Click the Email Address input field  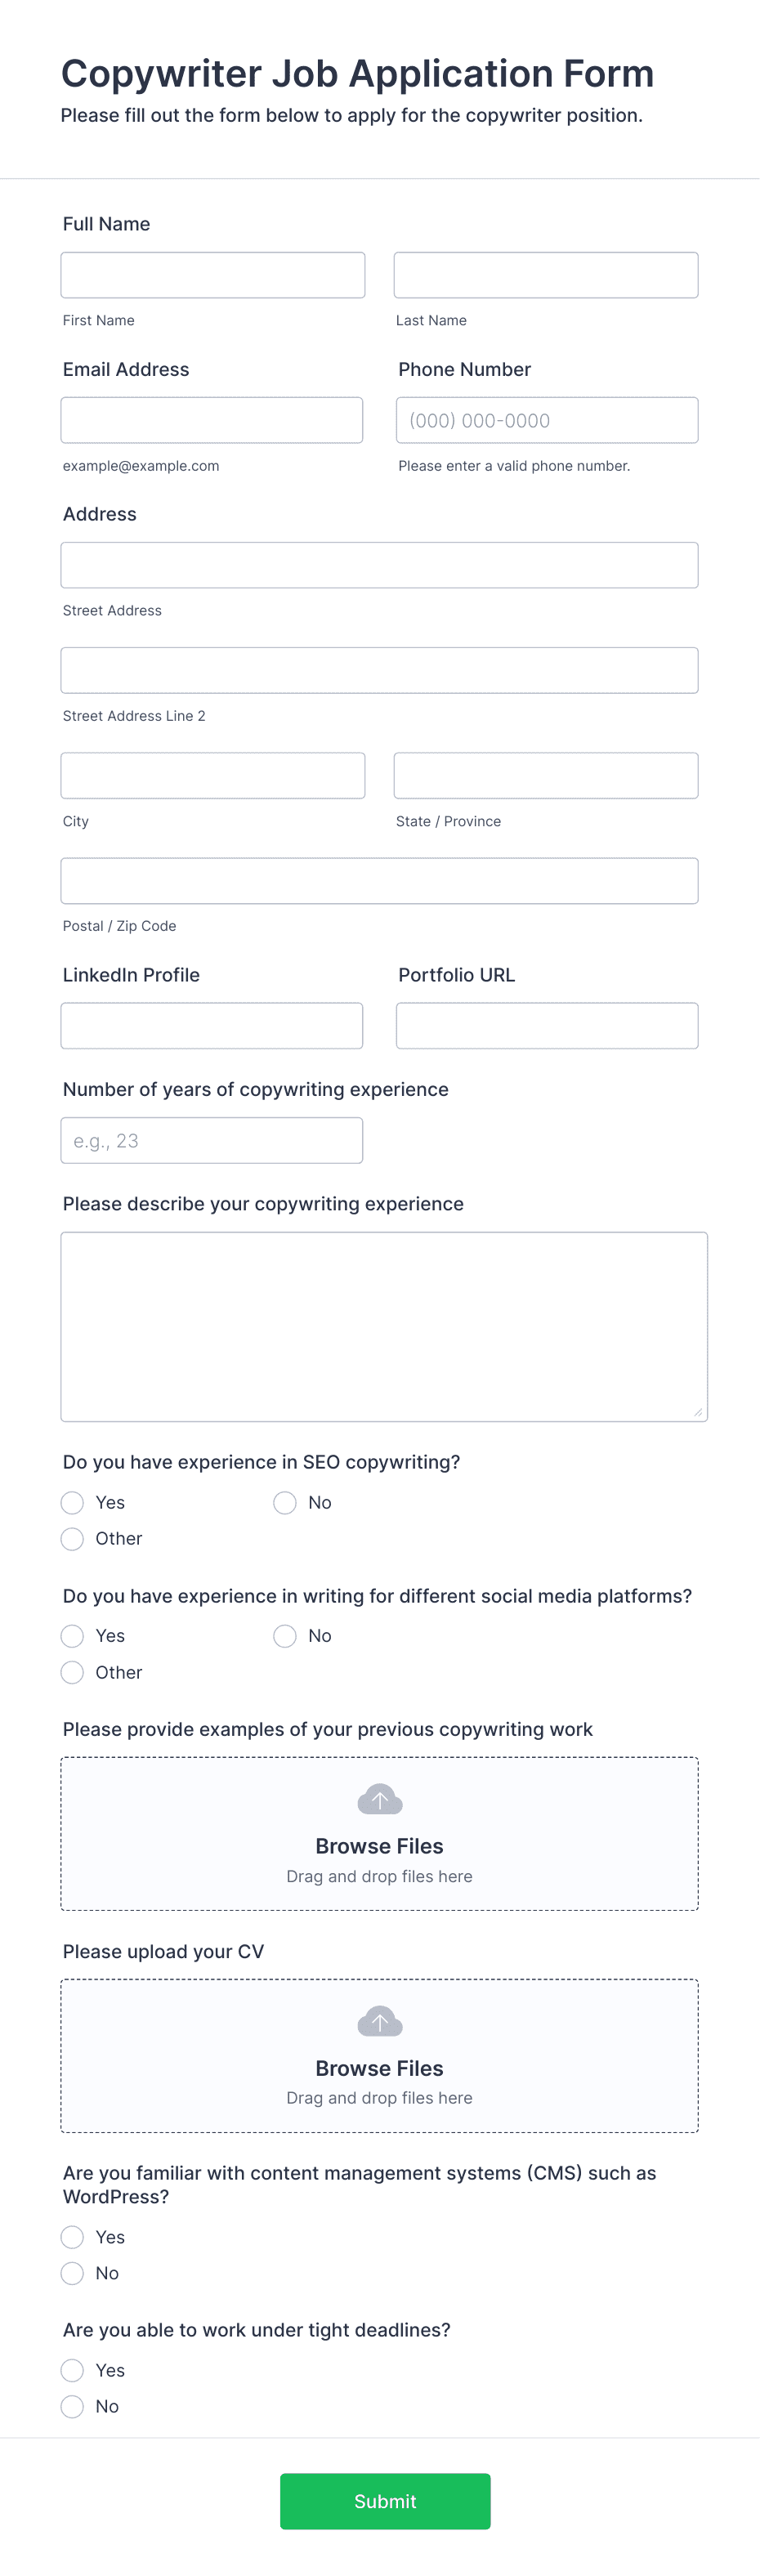coord(212,420)
